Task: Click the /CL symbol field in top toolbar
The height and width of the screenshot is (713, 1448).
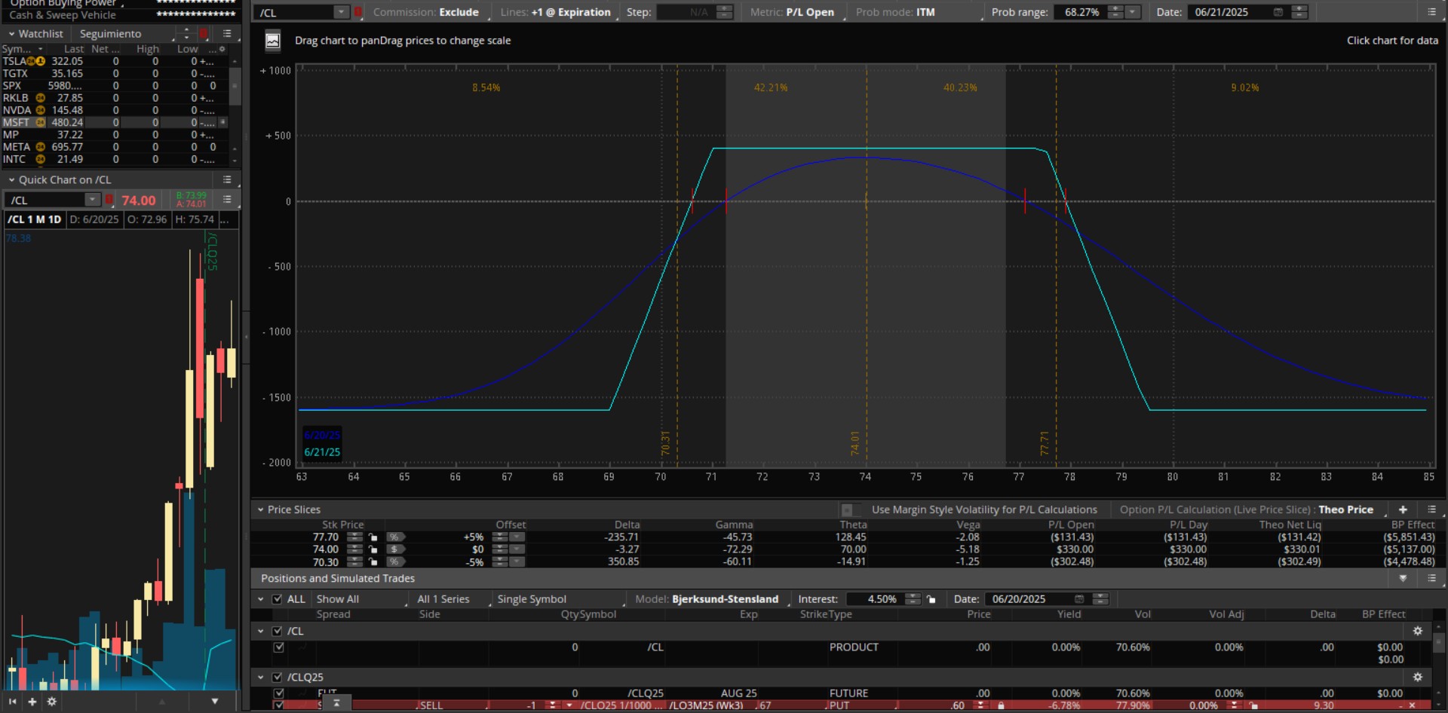Action: pyautogui.click(x=296, y=12)
